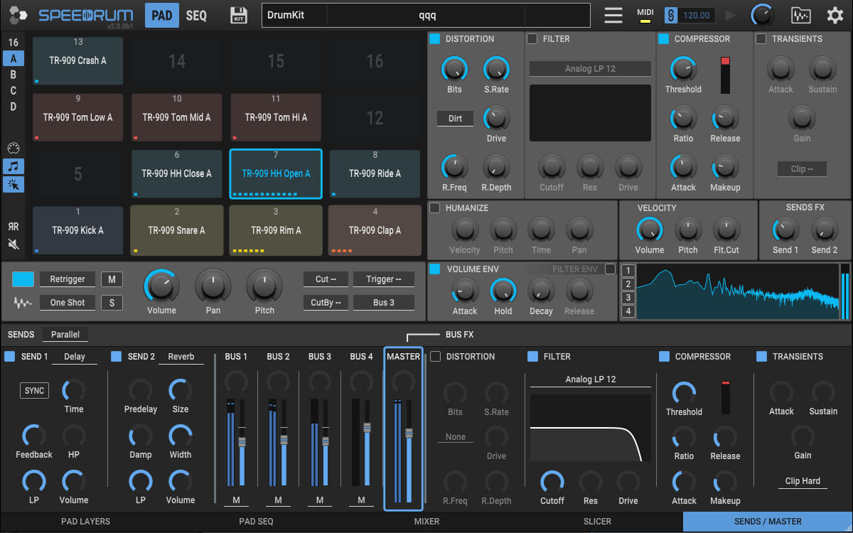853x533 pixels.
Task: Open the Send 1 Delay effect dropdown
Action: (75, 357)
